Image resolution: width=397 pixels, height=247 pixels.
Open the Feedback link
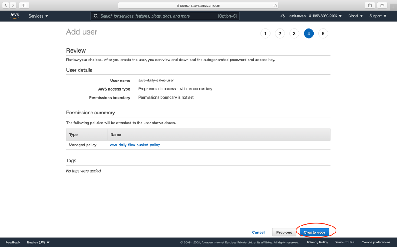tap(13, 243)
